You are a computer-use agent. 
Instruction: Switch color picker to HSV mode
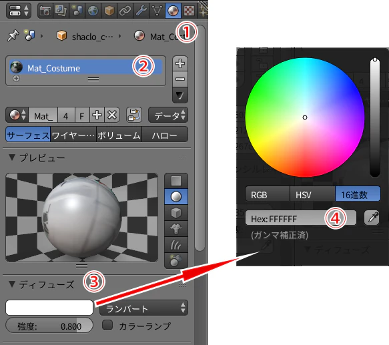[x=312, y=194]
